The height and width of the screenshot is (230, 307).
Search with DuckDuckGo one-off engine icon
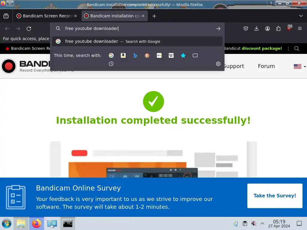click(147, 55)
